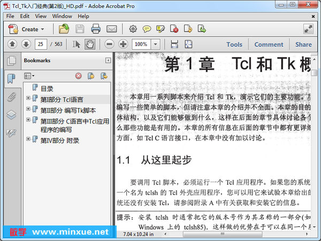The width and height of the screenshot is (321, 241).
Task: Select the 第III部分 C语言中Tcl应用程序的编写 bookmark
Action: (x=74, y=125)
